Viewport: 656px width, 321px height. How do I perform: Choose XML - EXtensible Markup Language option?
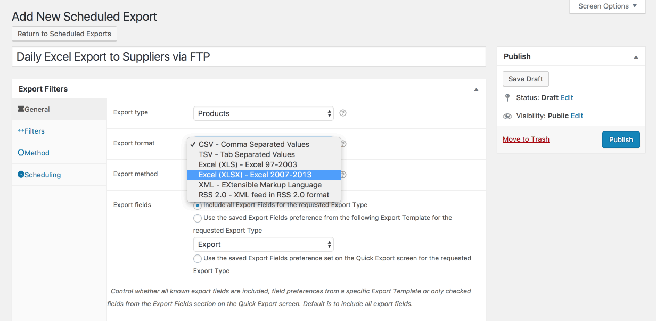coord(264,185)
